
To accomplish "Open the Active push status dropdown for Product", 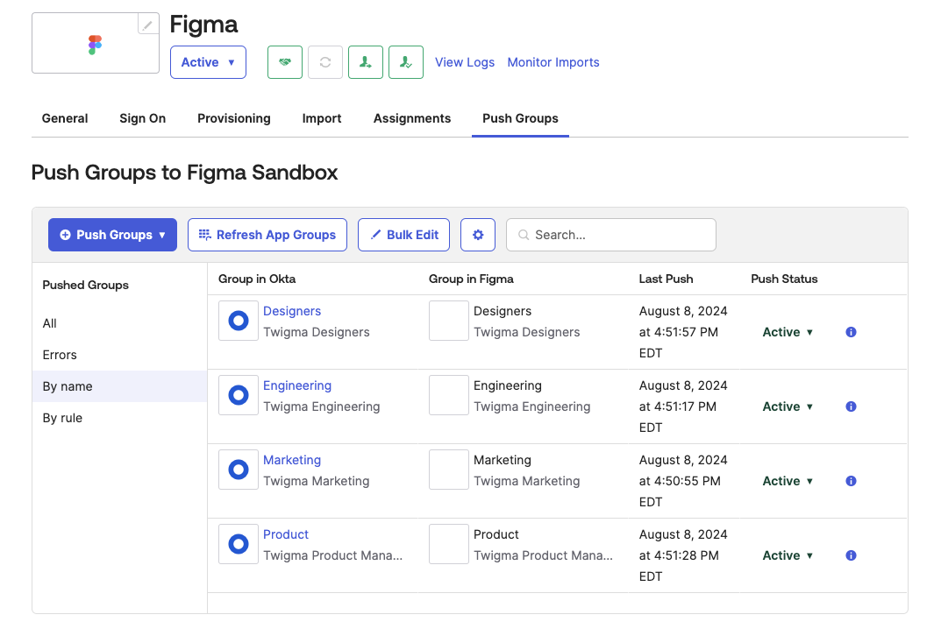I will pos(788,555).
